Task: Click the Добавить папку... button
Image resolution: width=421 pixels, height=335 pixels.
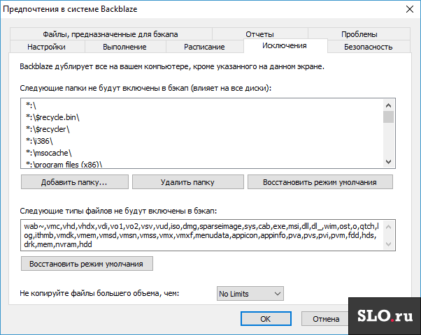Action: (x=74, y=182)
